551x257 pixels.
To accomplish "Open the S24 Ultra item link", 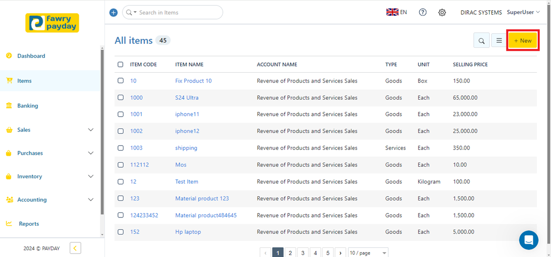I will [x=187, y=98].
